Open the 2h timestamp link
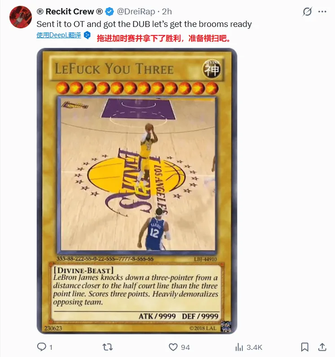335x357 pixels. click(167, 11)
